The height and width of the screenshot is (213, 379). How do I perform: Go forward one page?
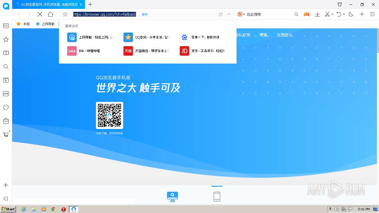click(29, 14)
